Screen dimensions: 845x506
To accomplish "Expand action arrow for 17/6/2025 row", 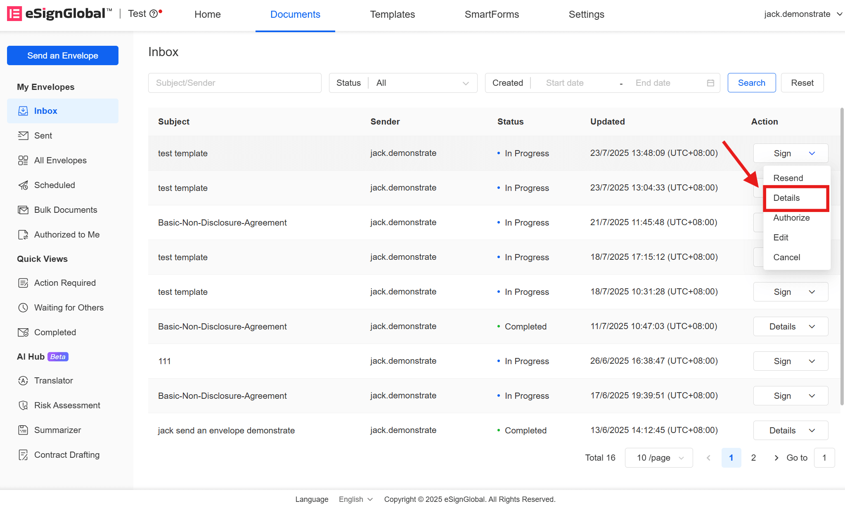I will tap(812, 396).
